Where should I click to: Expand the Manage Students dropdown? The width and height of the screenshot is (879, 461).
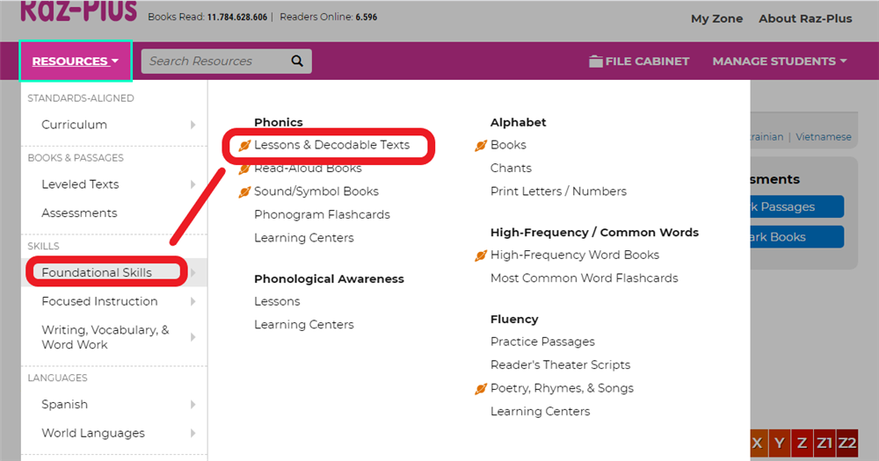779,61
